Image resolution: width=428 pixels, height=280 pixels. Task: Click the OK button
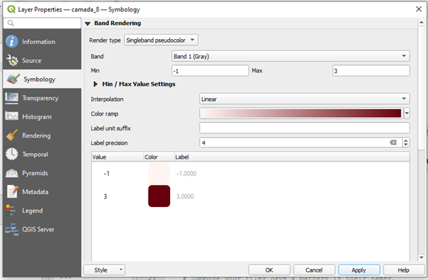tap(269, 270)
